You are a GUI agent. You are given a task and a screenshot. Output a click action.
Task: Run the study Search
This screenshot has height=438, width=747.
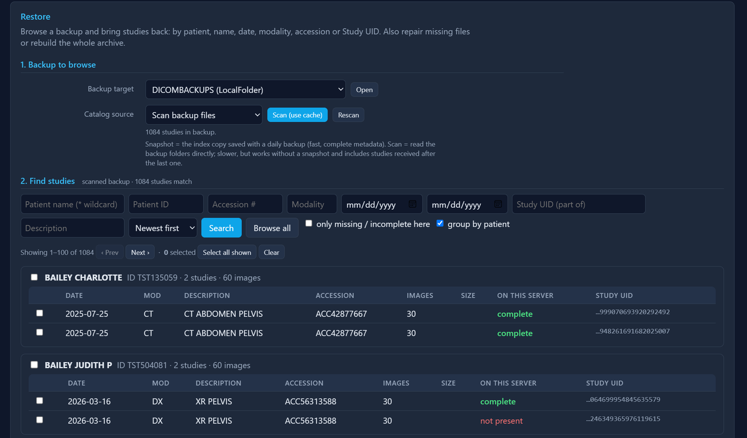coord(221,228)
